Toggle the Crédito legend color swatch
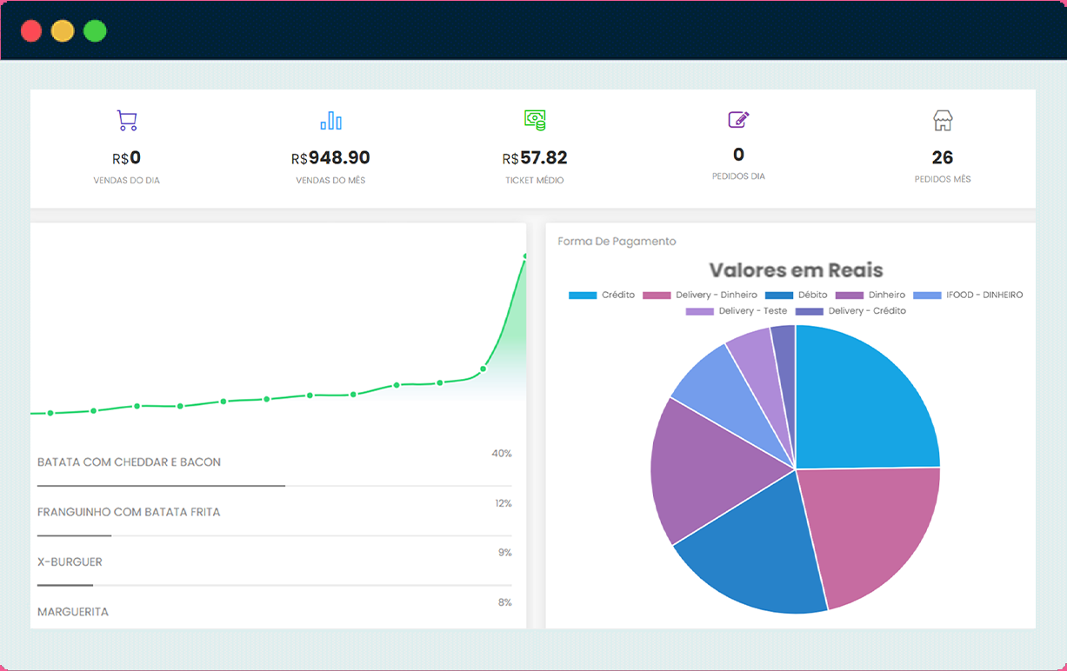Image resolution: width=1067 pixels, height=671 pixels. [583, 296]
